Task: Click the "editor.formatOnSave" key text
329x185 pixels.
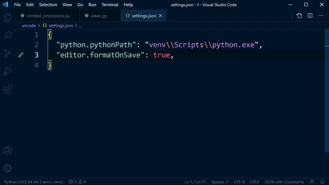Action: tap(100, 55)
